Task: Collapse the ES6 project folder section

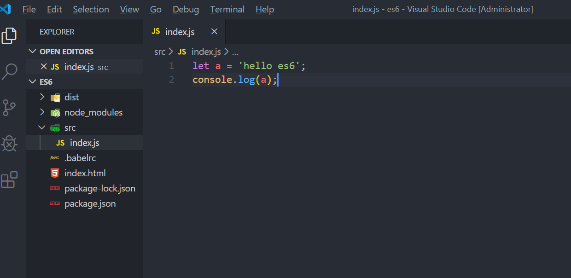Action: 32,82
